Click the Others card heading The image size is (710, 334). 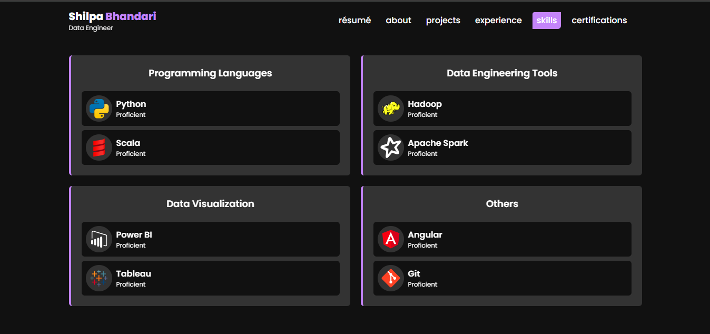(x=502, y=204)
